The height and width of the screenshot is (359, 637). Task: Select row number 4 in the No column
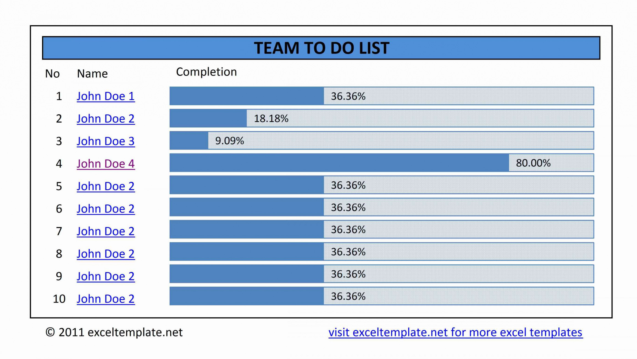pyautogui.click(x=59, y=164)
